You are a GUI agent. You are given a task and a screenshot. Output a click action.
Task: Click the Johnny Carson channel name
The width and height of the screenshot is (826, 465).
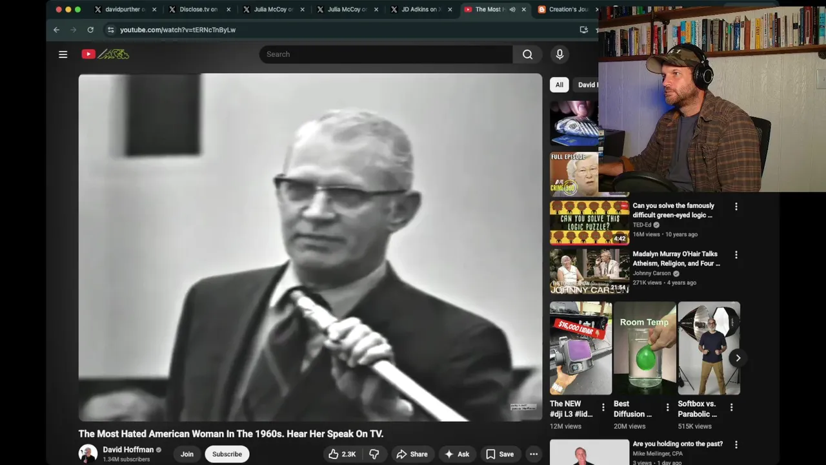point(652,273)
